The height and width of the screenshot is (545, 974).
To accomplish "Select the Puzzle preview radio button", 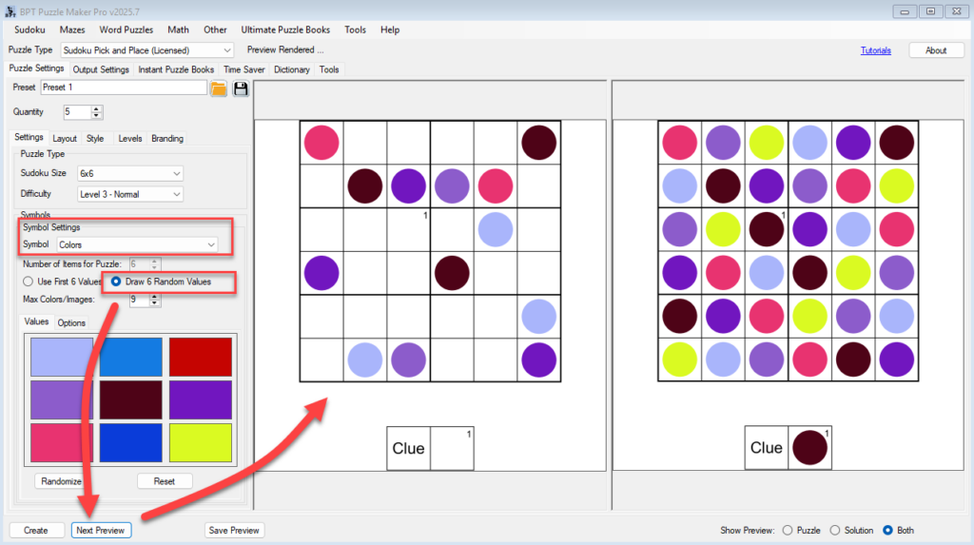I will [x=787, y=530].
